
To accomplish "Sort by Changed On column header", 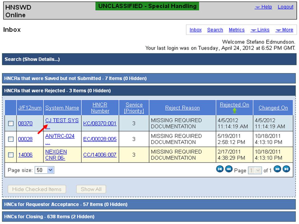I will pyautogui.click(x=273, y=108).
